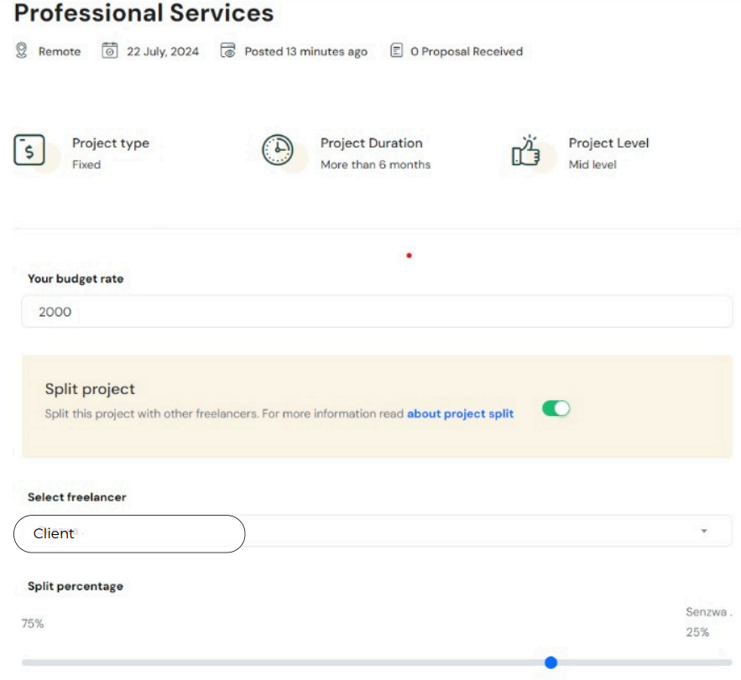The width and height of the screenshot is (741, 680).
Task: Click the calendar icon beside 22 July, 2024
Action: (x=110, y=50)
